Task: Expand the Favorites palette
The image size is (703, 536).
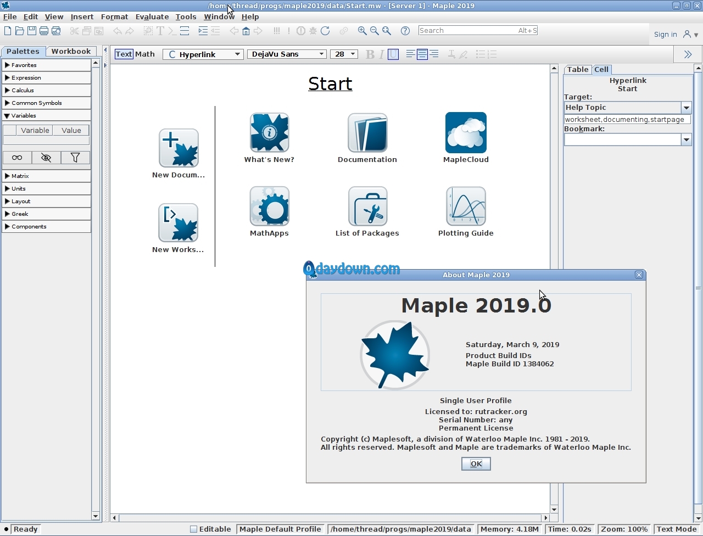Action: click(46, 65)
